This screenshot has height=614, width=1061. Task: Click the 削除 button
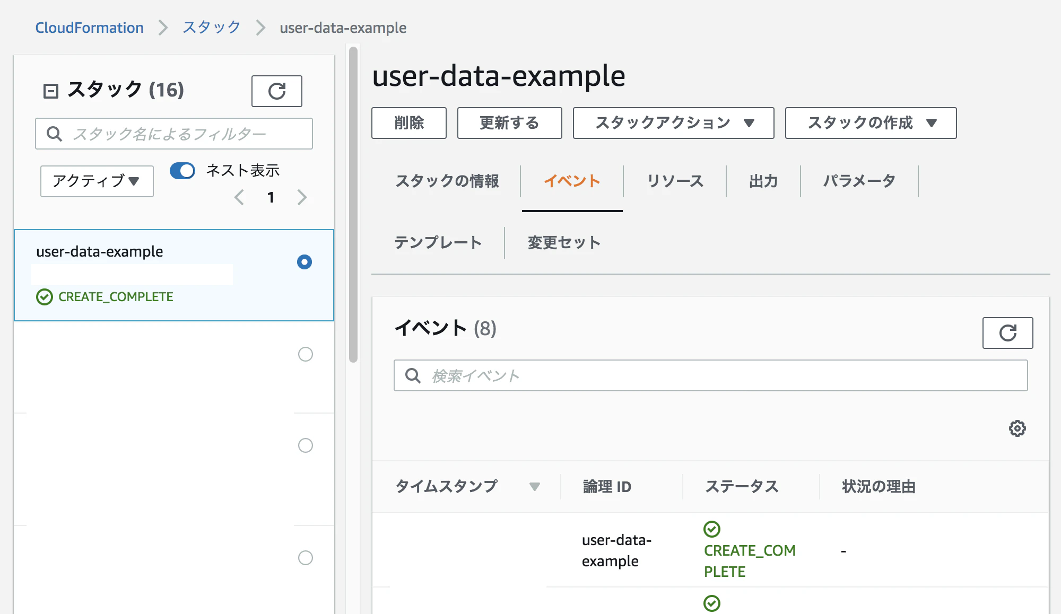(x=409, y=123)
